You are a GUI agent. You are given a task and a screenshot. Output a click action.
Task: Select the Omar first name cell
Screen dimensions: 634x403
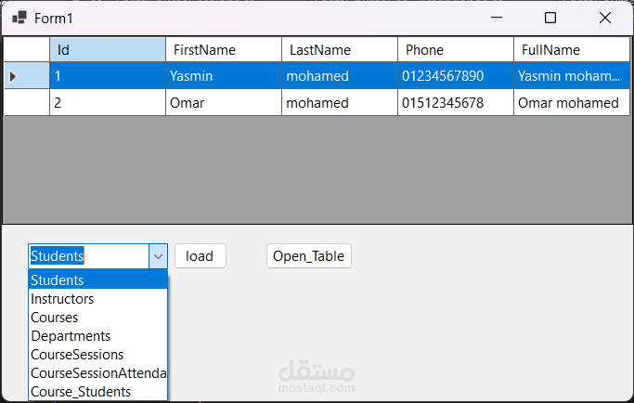click(x=224, y=103)
